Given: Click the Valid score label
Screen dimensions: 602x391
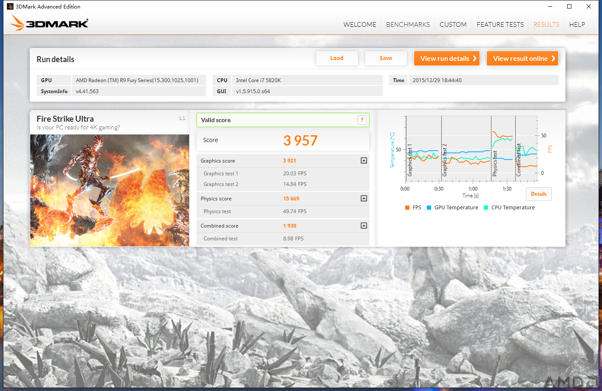Looking at the screenshot, I should coord(216,120).
